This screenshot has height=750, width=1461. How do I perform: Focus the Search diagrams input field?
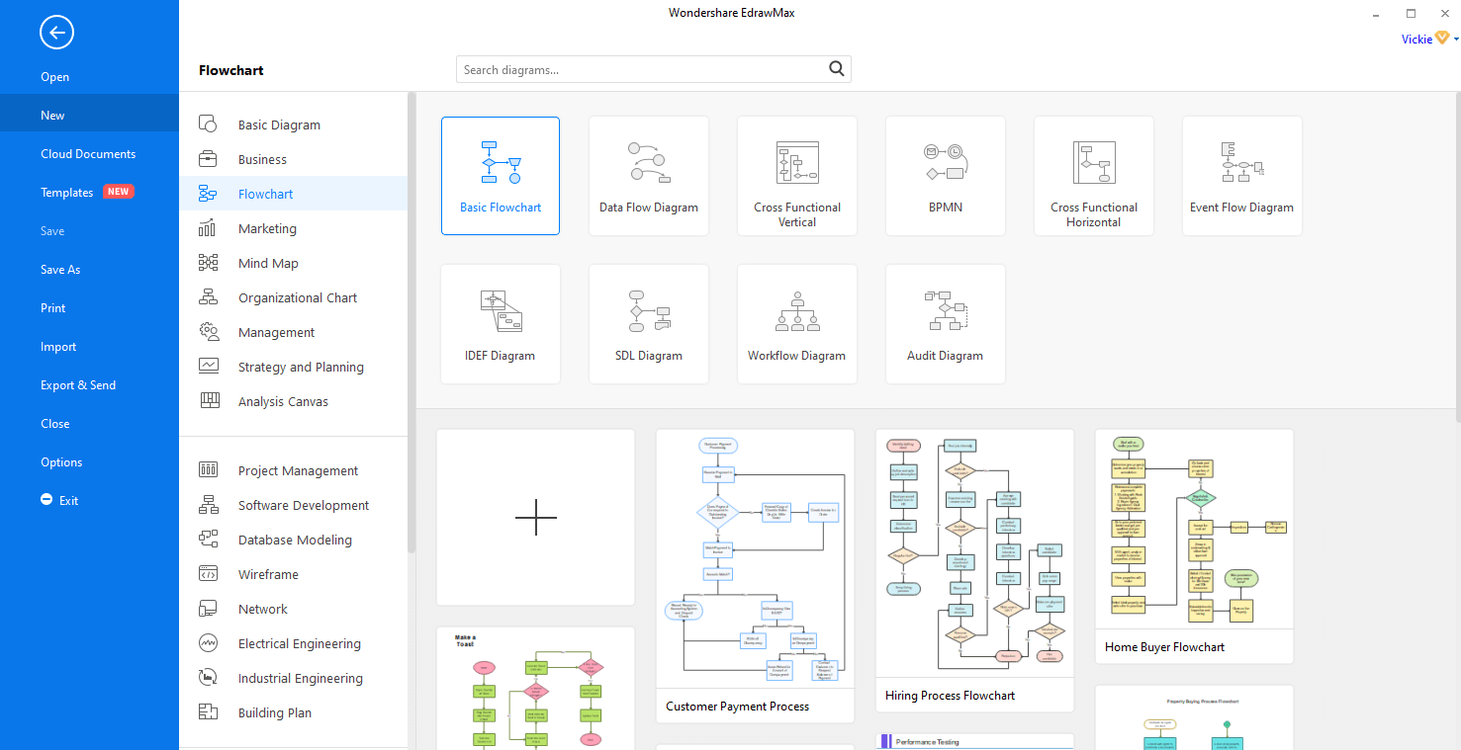pos(653,69)
